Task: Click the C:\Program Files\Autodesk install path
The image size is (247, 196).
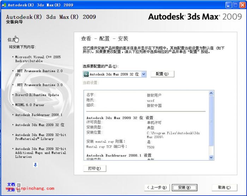Action: point(173,135)
